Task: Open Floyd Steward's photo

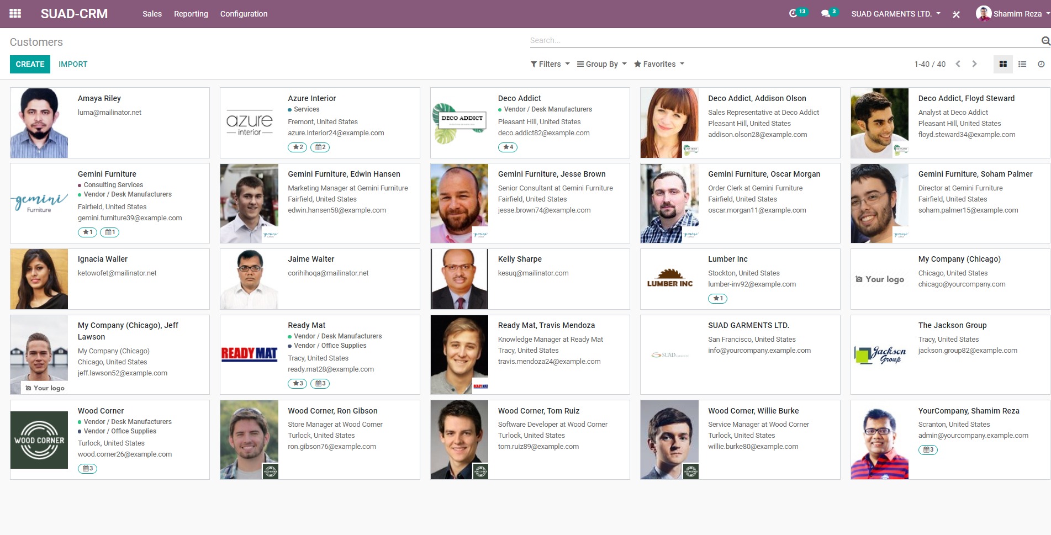Action: coord(880,123)
